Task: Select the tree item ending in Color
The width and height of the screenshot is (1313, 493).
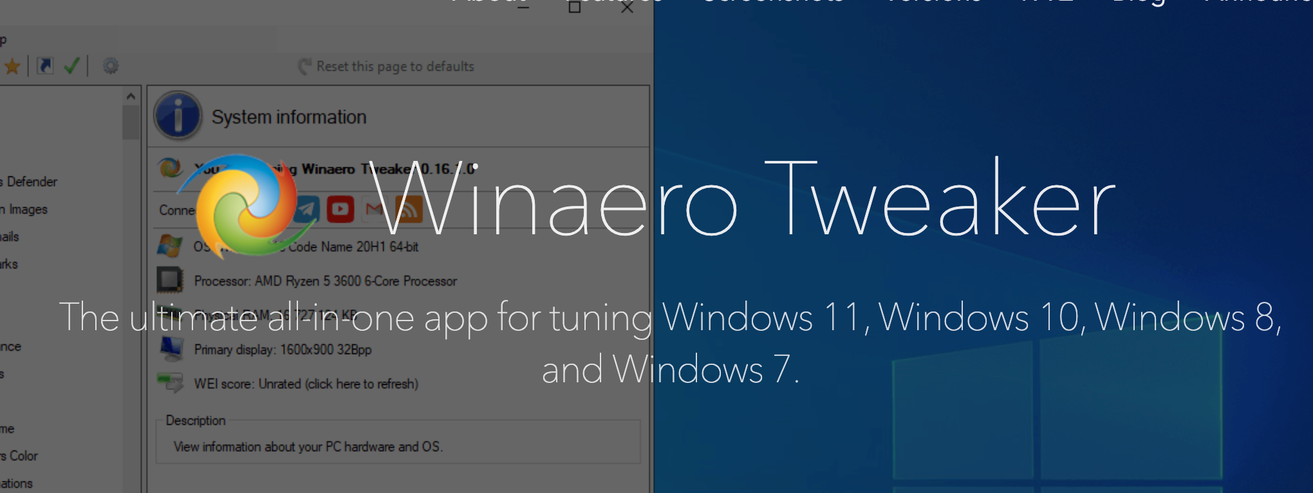Action: [19, 456]
